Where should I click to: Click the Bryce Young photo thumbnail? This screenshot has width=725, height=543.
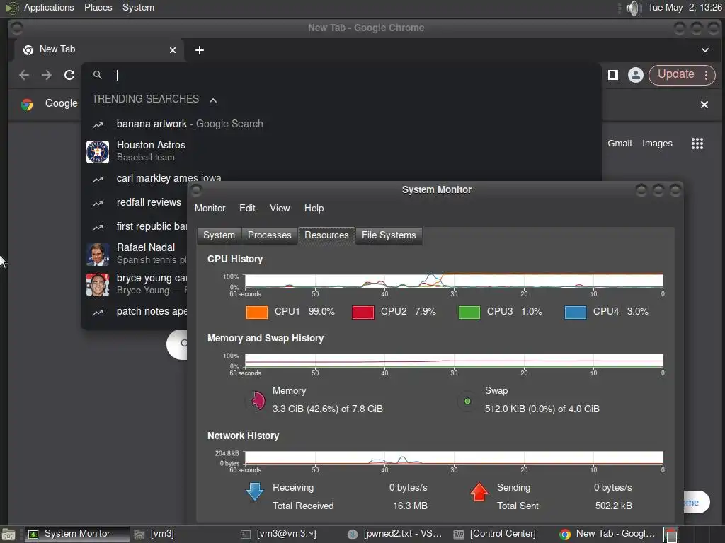[x=98, y=284]
